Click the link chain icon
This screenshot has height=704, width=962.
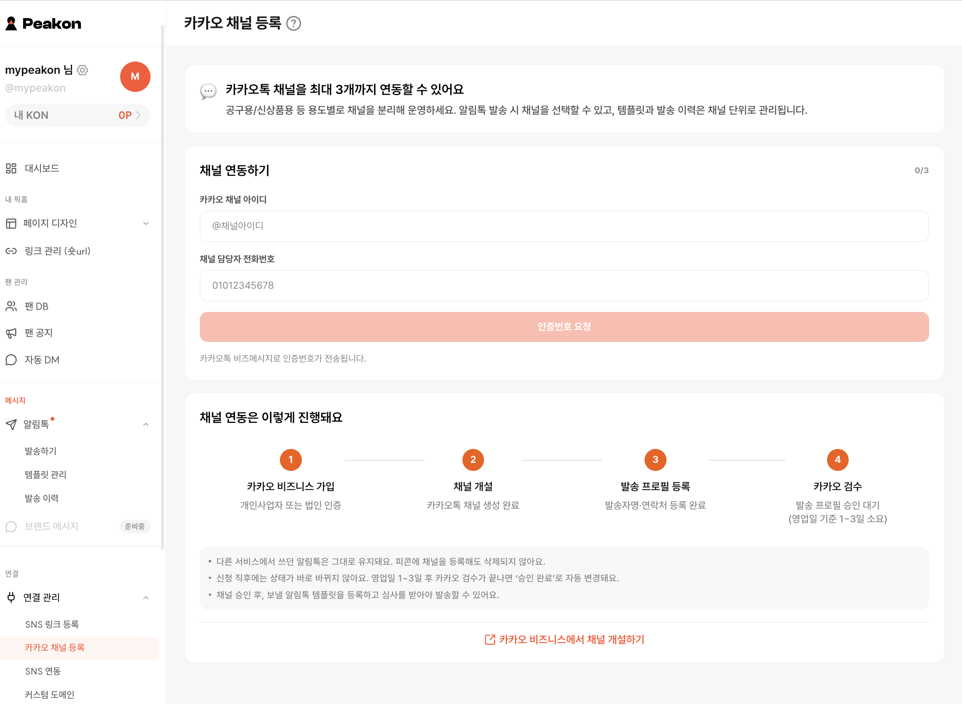coord(11,251)
